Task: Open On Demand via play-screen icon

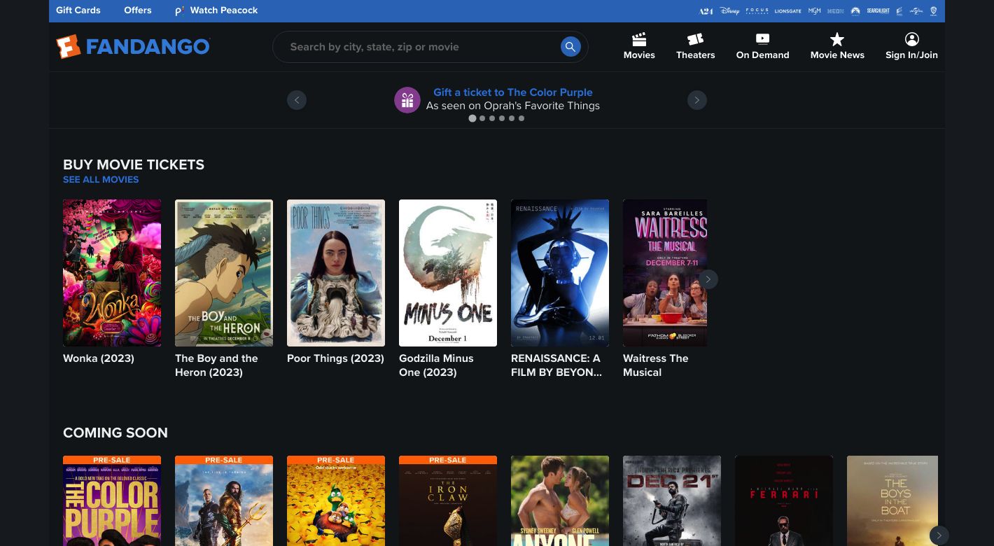Action: click(762, 39)
